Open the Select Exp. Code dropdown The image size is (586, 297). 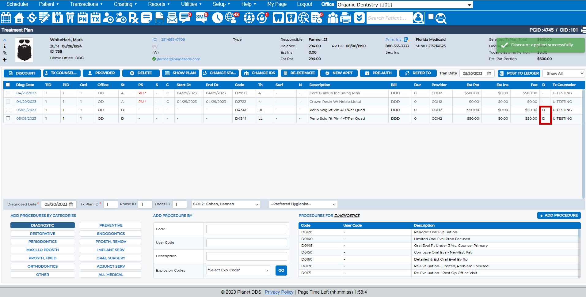pos(238,270)
